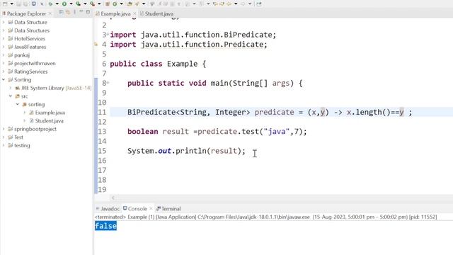
Task: Open the Package Explorer view menu
Action: click(74, 12)
